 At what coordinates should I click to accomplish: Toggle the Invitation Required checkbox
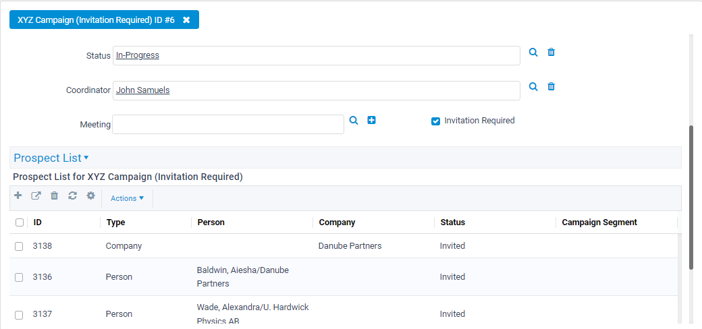tap(435, 121)
